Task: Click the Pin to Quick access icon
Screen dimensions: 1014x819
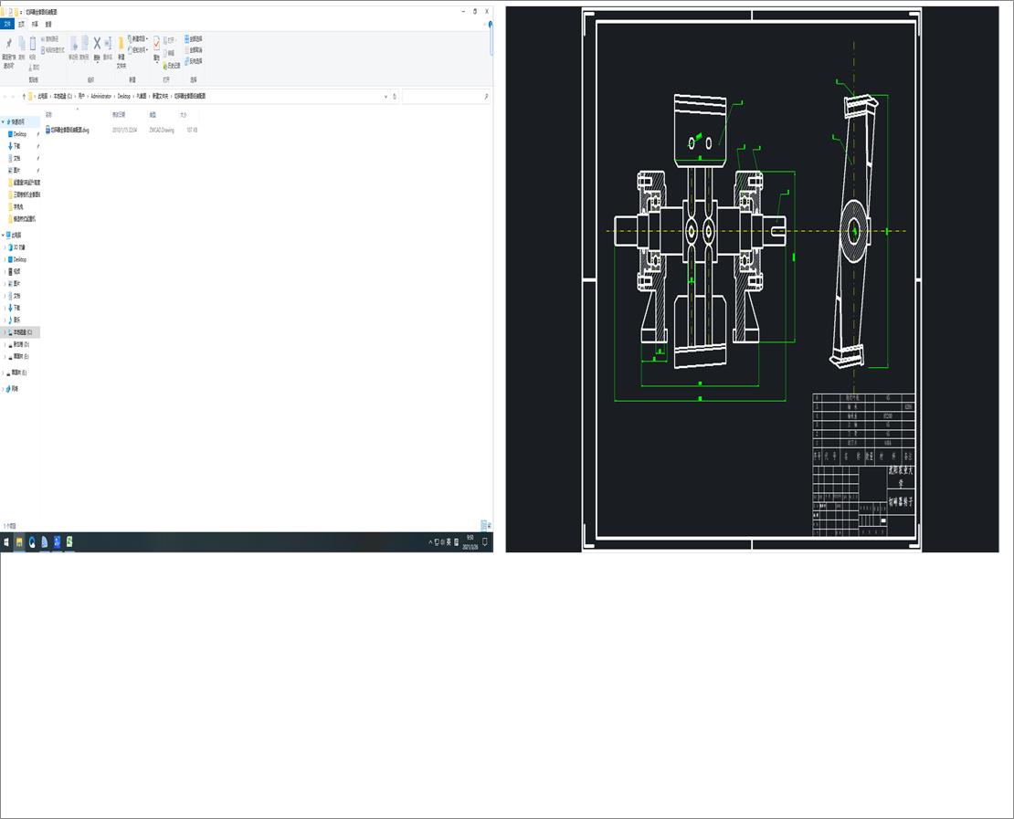Action: 9,45
